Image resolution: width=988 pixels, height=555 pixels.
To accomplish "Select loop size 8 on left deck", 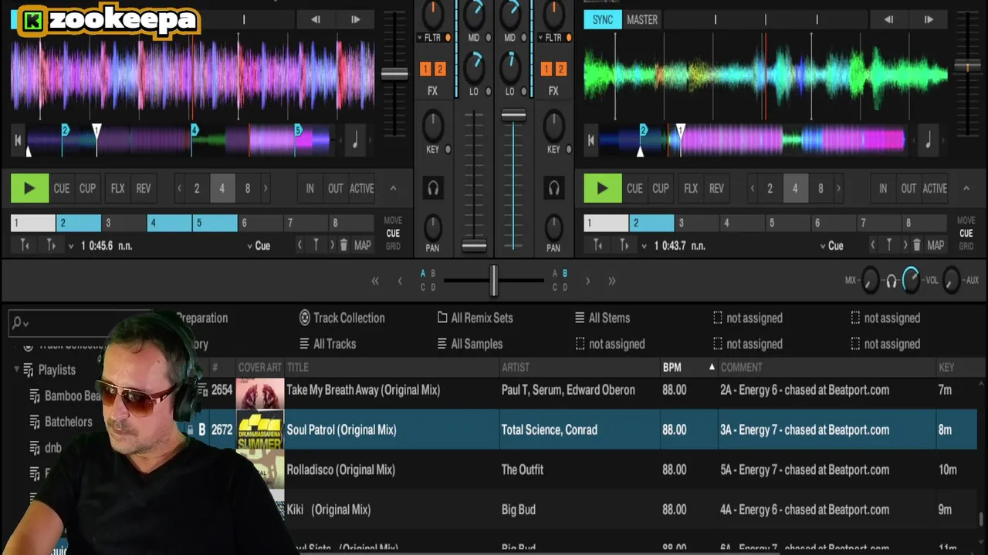I will [x=247, y=188].
